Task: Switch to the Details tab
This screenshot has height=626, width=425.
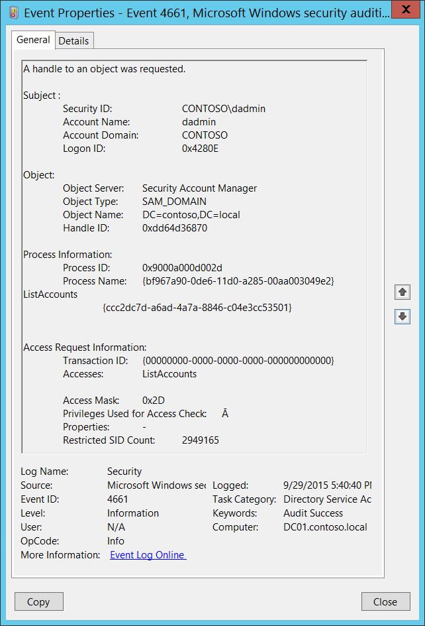Action: click(x=73, y=40)
